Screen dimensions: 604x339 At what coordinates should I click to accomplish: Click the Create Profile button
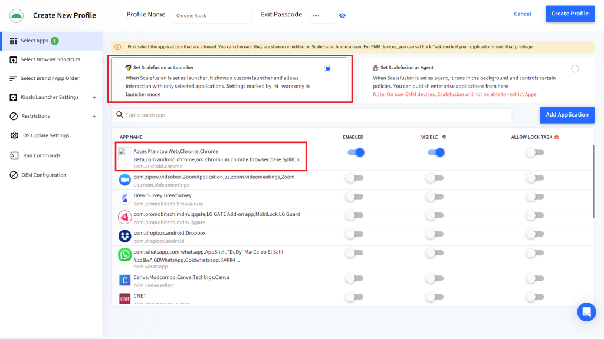pyautogui.click(x=570, y=14)
